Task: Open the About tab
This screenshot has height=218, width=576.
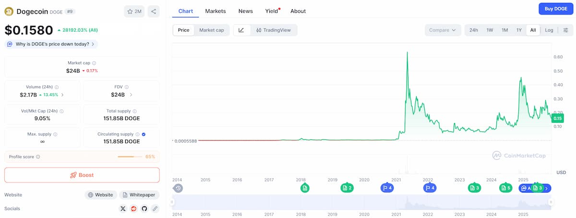Action: point(298,11)
